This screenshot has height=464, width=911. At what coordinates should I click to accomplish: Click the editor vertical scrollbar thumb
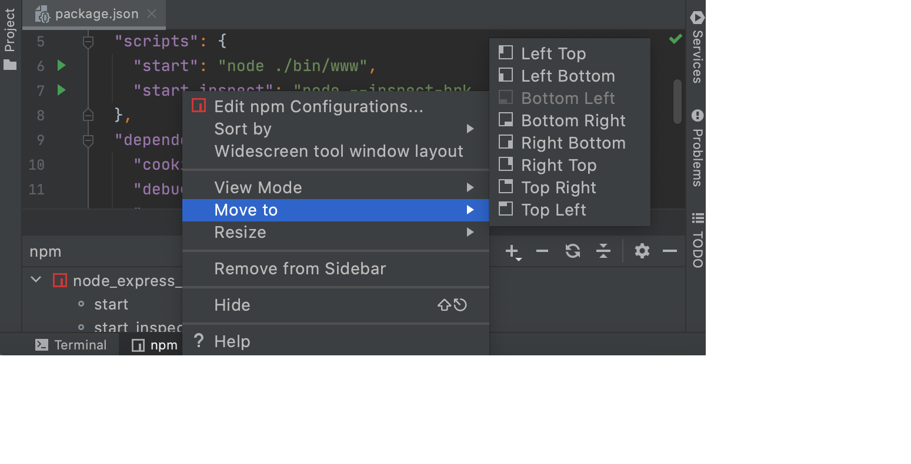[x=678, y=101]
